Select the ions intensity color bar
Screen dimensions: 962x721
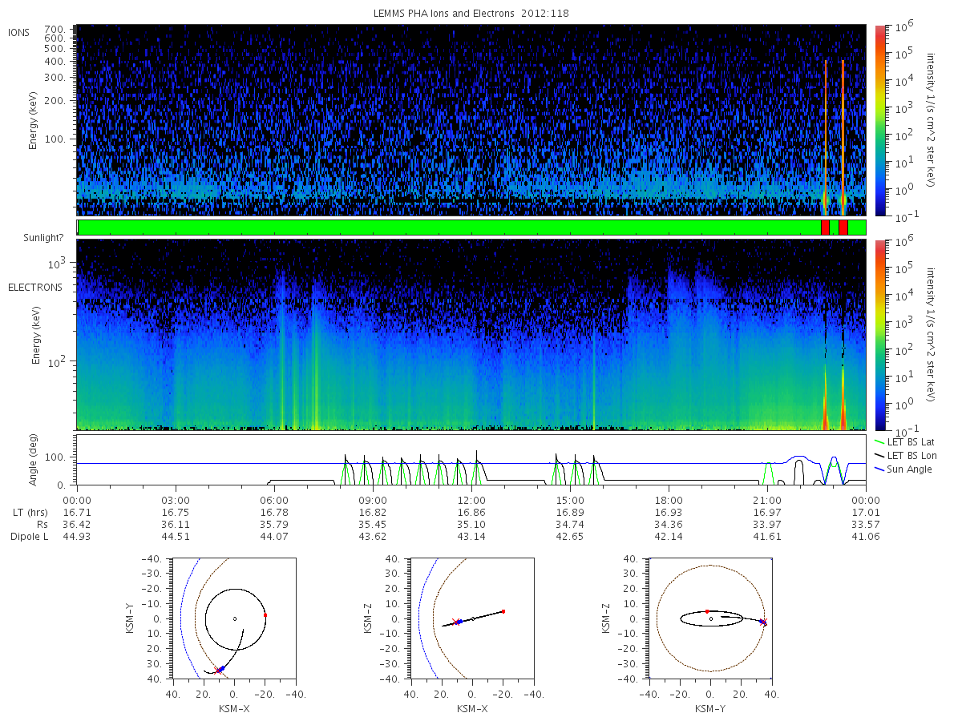879,120
